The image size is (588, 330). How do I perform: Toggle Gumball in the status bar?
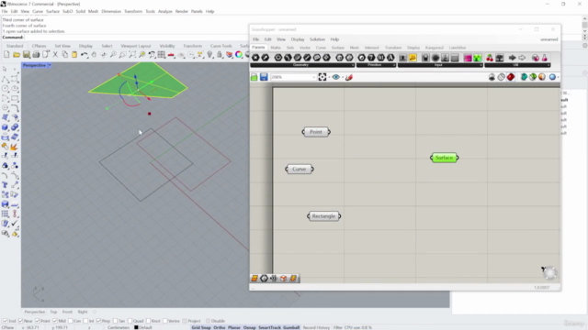(x=291, y=327)
